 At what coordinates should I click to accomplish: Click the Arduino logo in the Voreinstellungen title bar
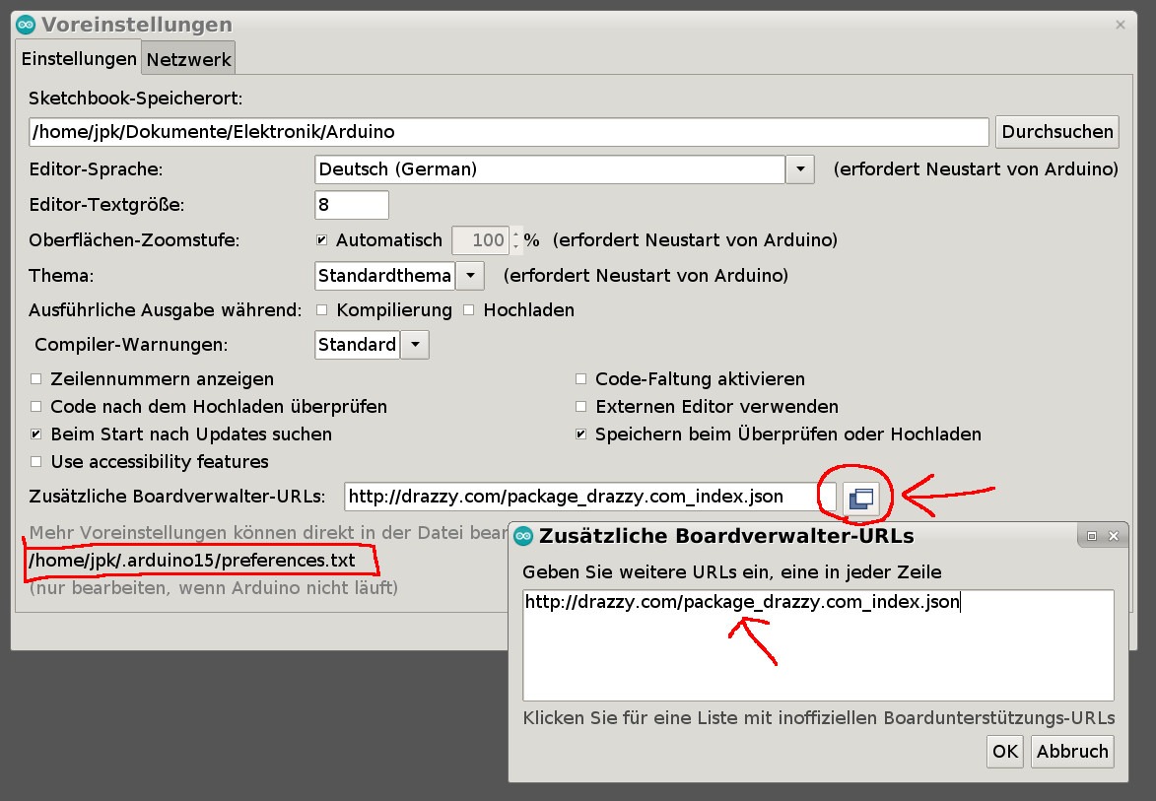click(x=26, y=25)
